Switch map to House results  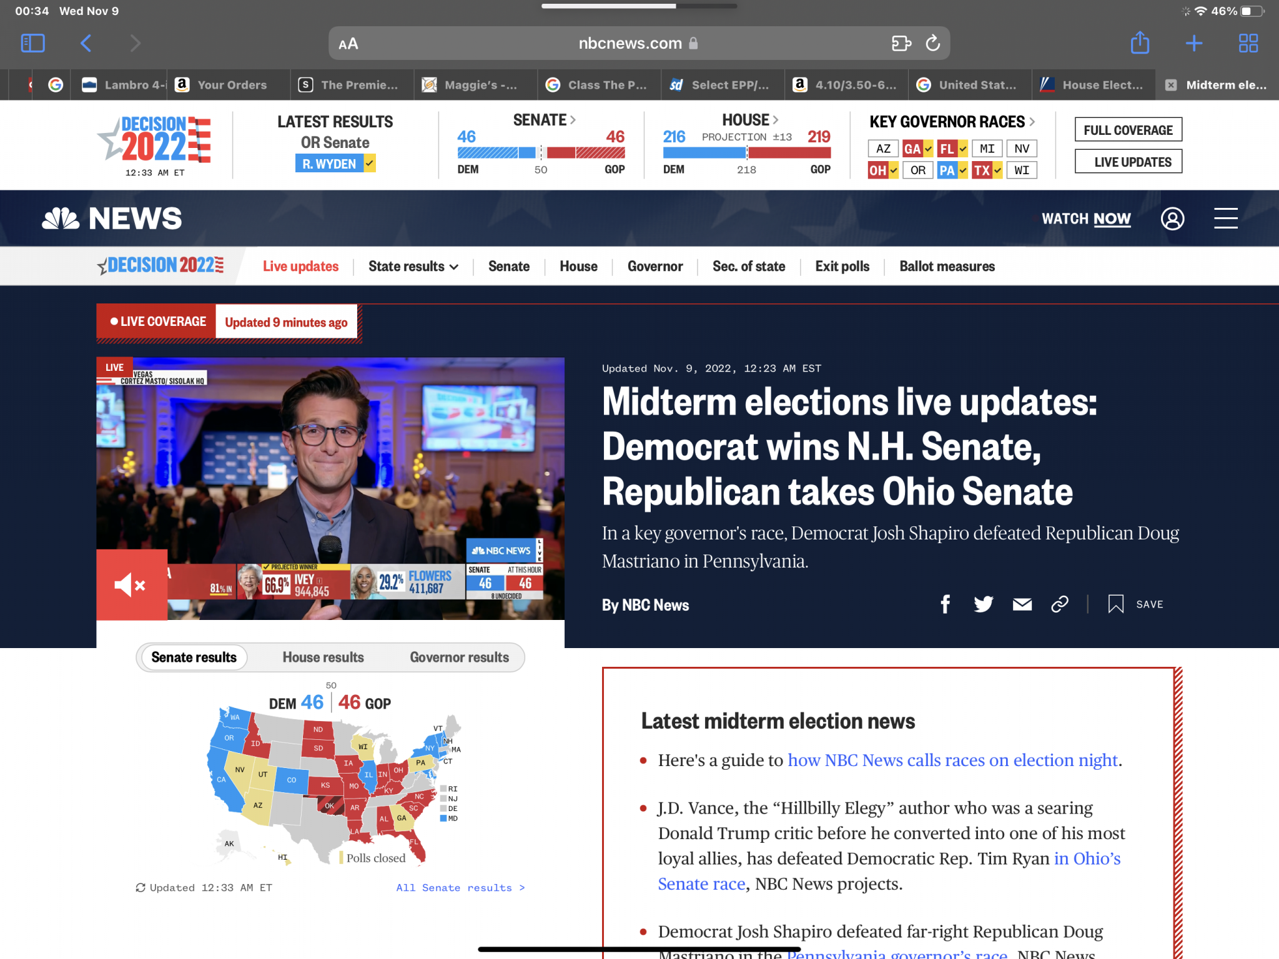click(323, 657)
